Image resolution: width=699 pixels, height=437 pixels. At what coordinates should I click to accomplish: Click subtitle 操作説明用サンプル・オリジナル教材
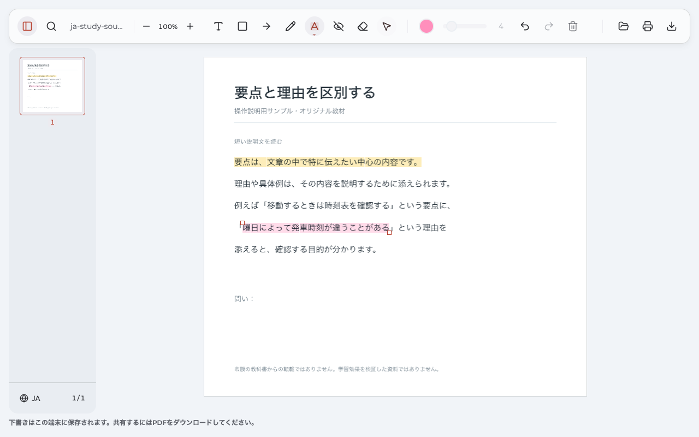[x=289, y=111]
